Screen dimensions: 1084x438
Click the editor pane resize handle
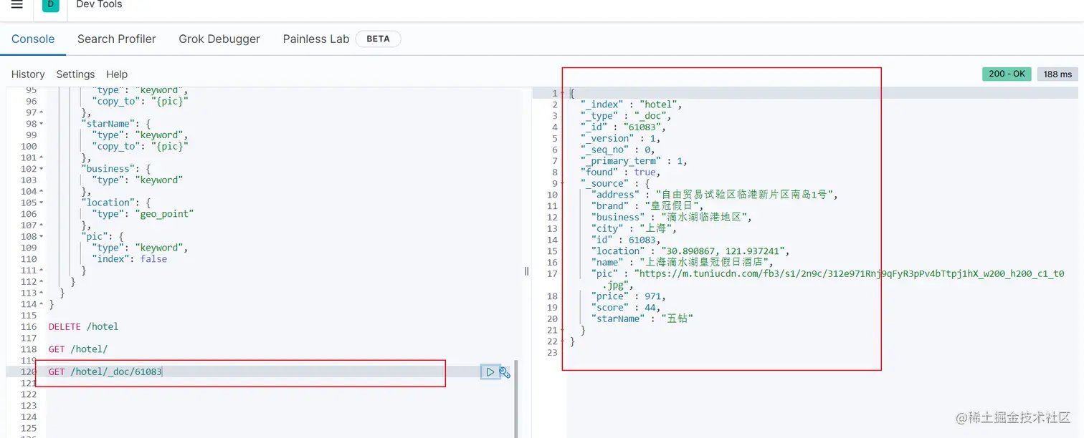(527, 271)
